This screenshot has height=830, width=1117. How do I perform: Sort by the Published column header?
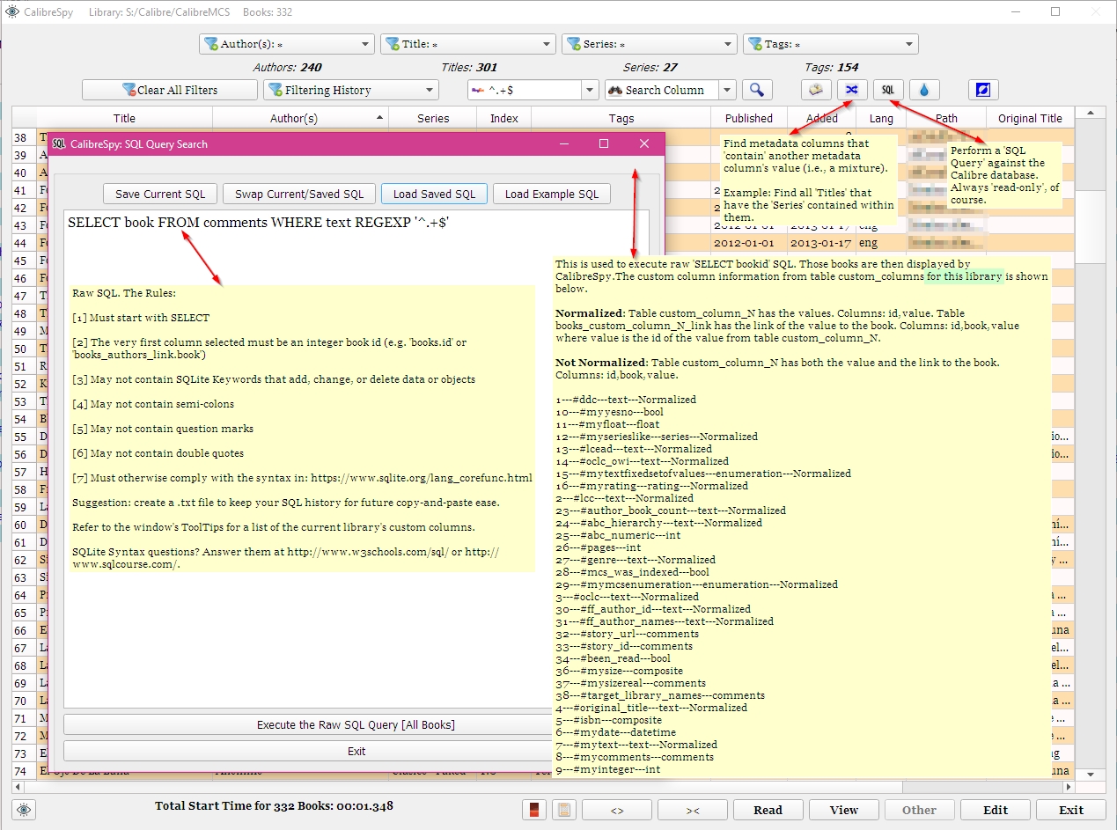pyautogui.click(x=749, y=118)
